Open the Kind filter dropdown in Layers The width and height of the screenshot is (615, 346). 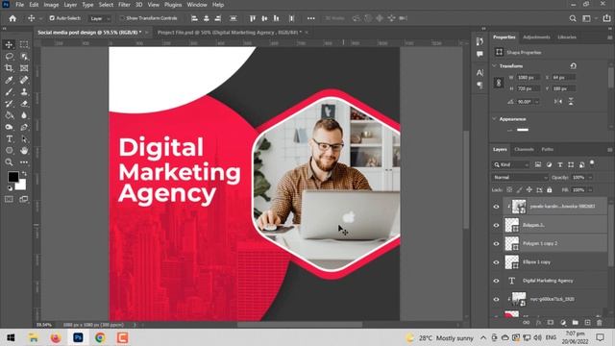pyautogui.click(x=511, y=164)
